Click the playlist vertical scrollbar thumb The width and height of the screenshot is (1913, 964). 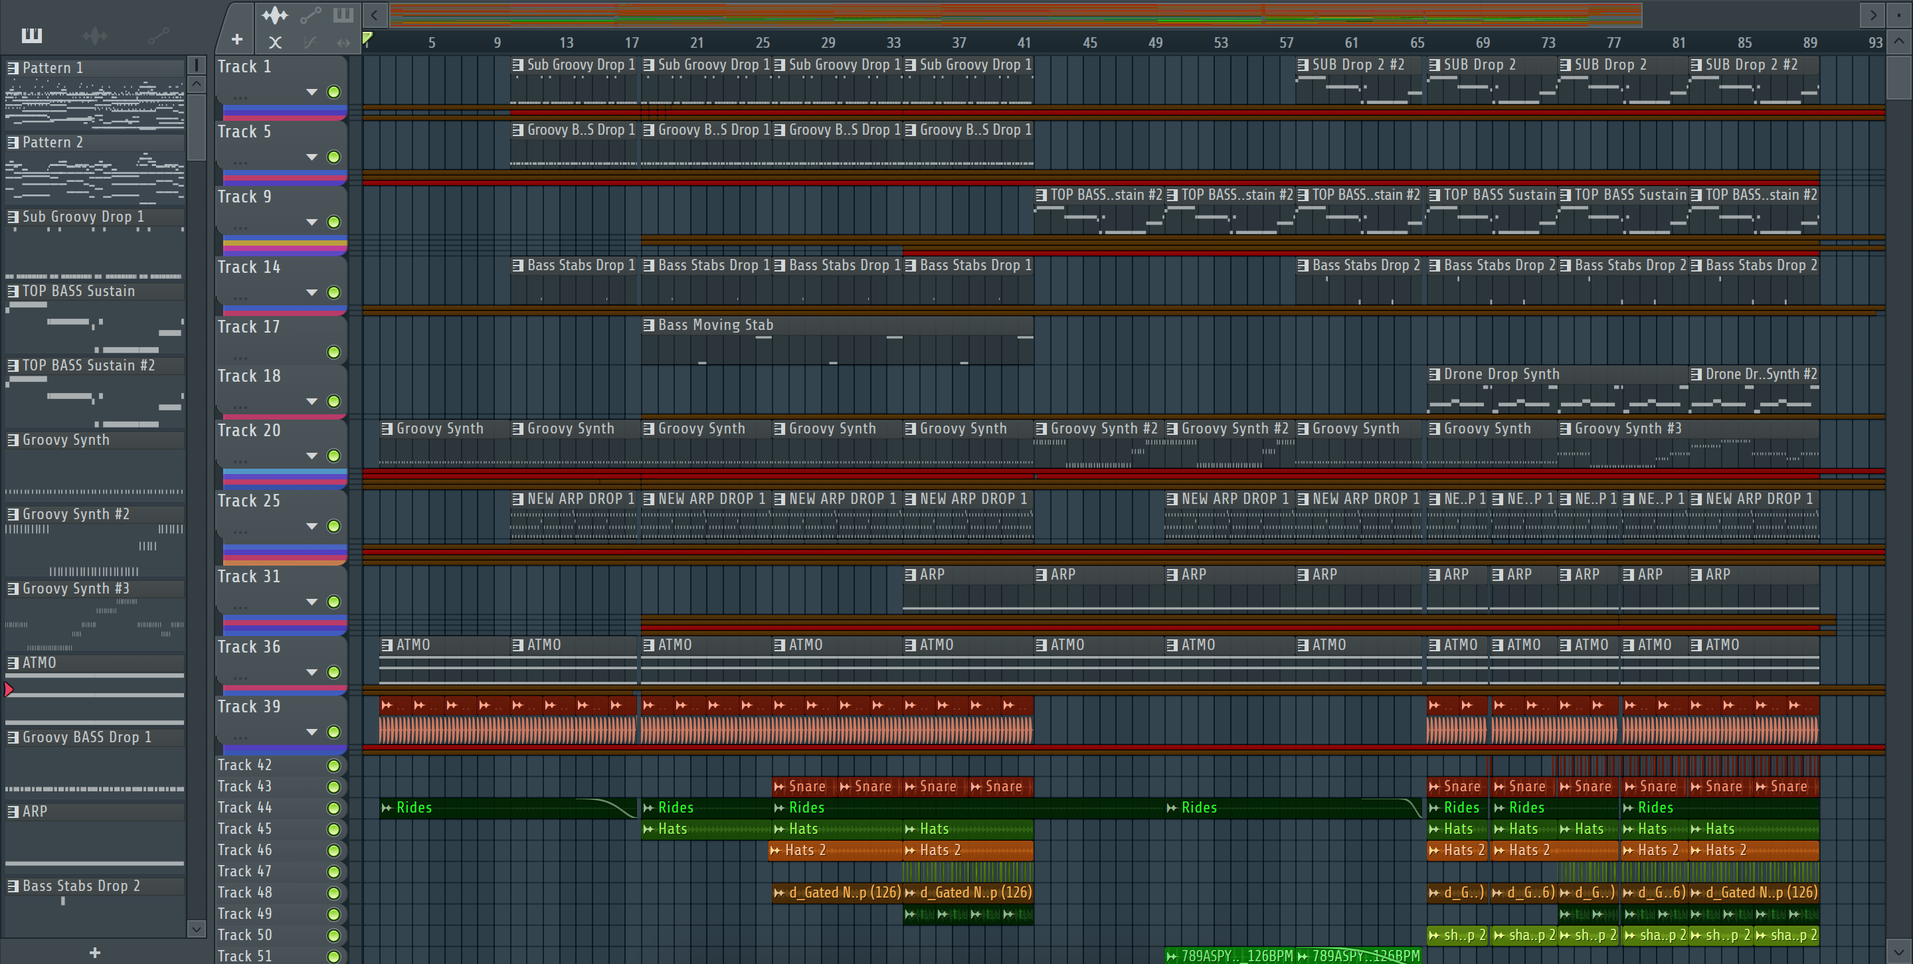[x=1899, y=76]
